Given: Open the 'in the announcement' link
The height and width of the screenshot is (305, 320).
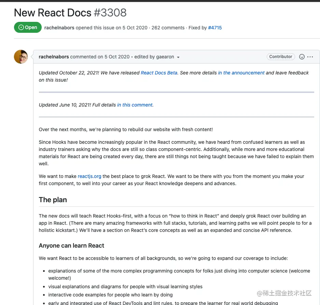Looking at the screenshot, I should (241, 73).
